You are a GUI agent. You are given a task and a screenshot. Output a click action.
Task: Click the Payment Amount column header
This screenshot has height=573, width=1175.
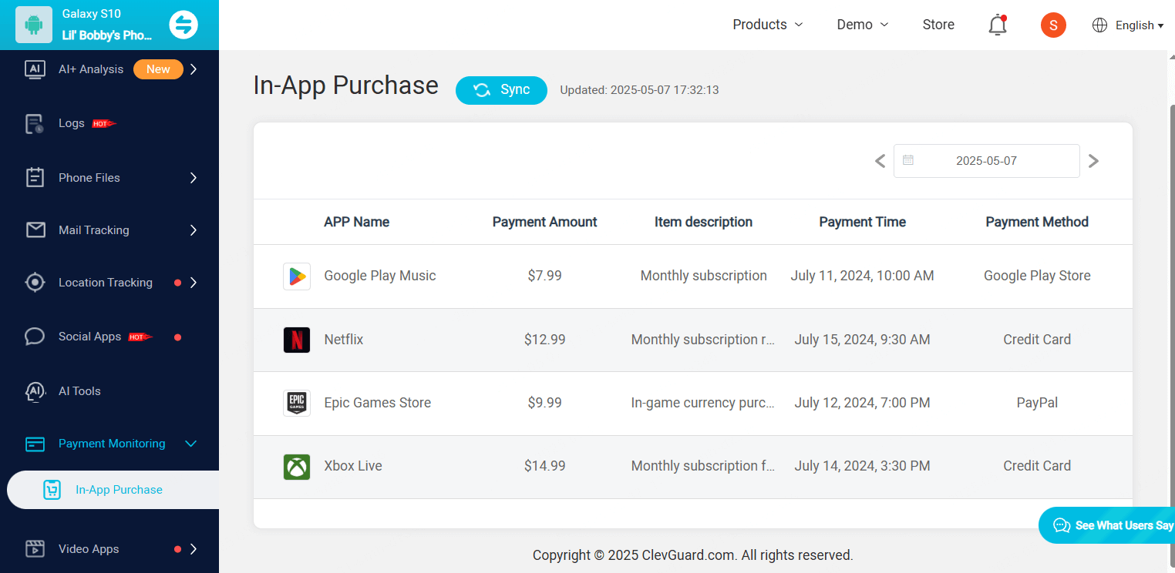(544, 222)
